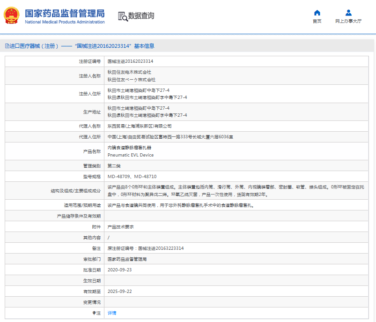Viewport: 376px width, 322px height.
Task: Click the blue home icon above 首页
Action: click(317, 13)
